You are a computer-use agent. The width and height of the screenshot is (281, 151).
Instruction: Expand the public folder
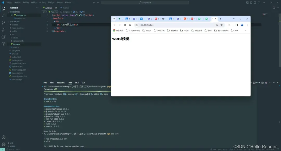click(10, 31)
